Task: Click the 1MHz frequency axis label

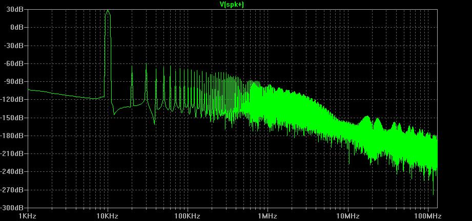Action: pos(268,216)
